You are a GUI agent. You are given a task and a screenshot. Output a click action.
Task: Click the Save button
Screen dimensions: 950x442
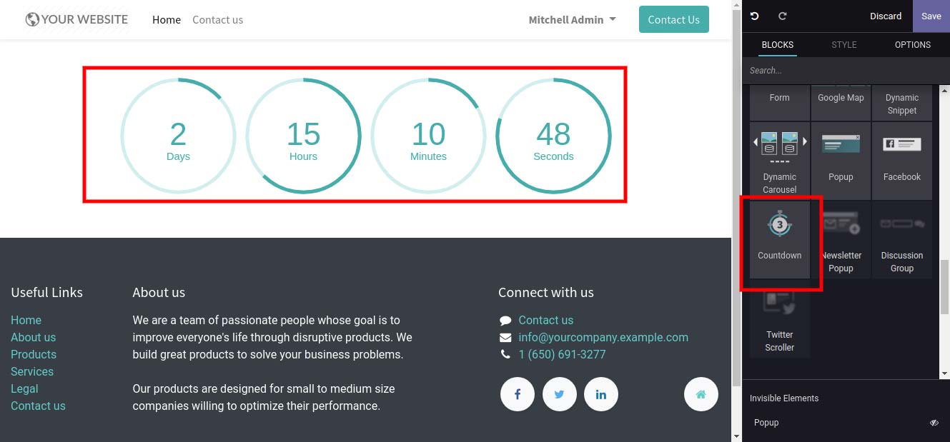[x=931, y=16]
